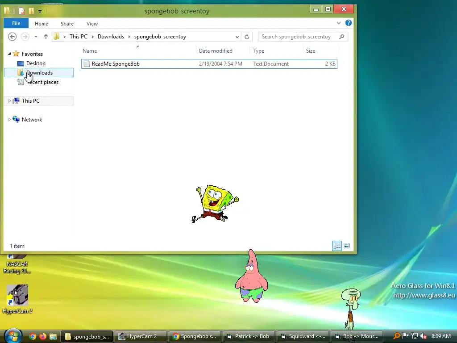This screenshot has height=343, width=457.
Task: Select the ReadMe SpongeBob file
Action: 209,63
